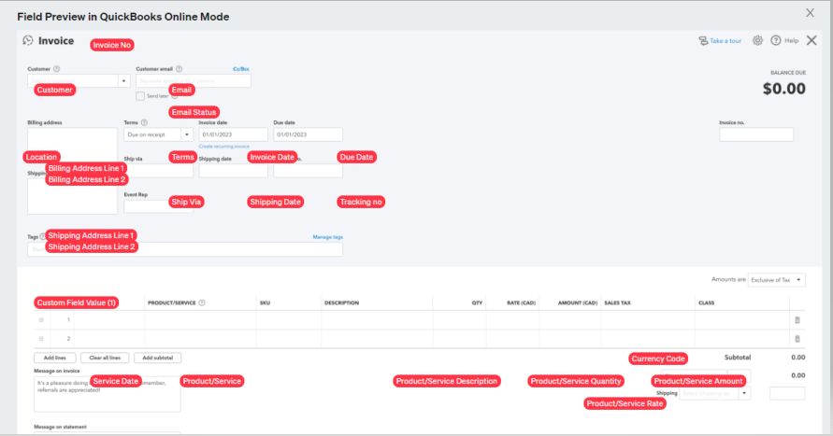Click the Help text label
Viewport: 833px width, 436px height.
point(792,41)
